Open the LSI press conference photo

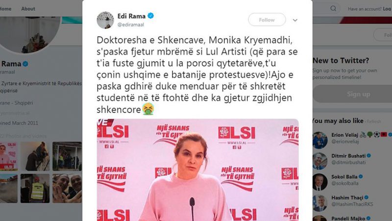[x=197, y=170]
